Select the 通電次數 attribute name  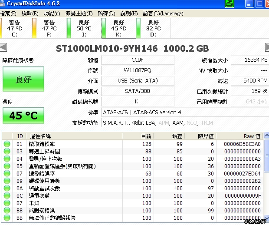tap(39, 195)
